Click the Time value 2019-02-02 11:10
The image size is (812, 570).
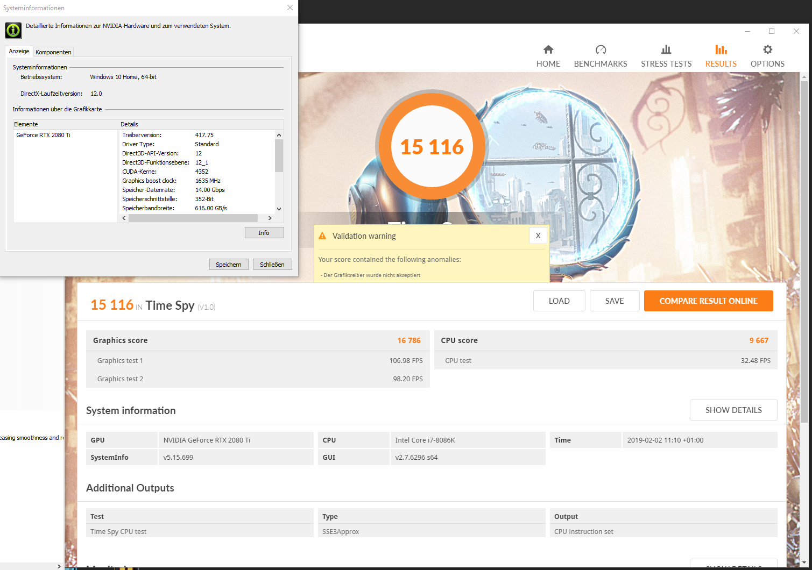click(665, 440)
